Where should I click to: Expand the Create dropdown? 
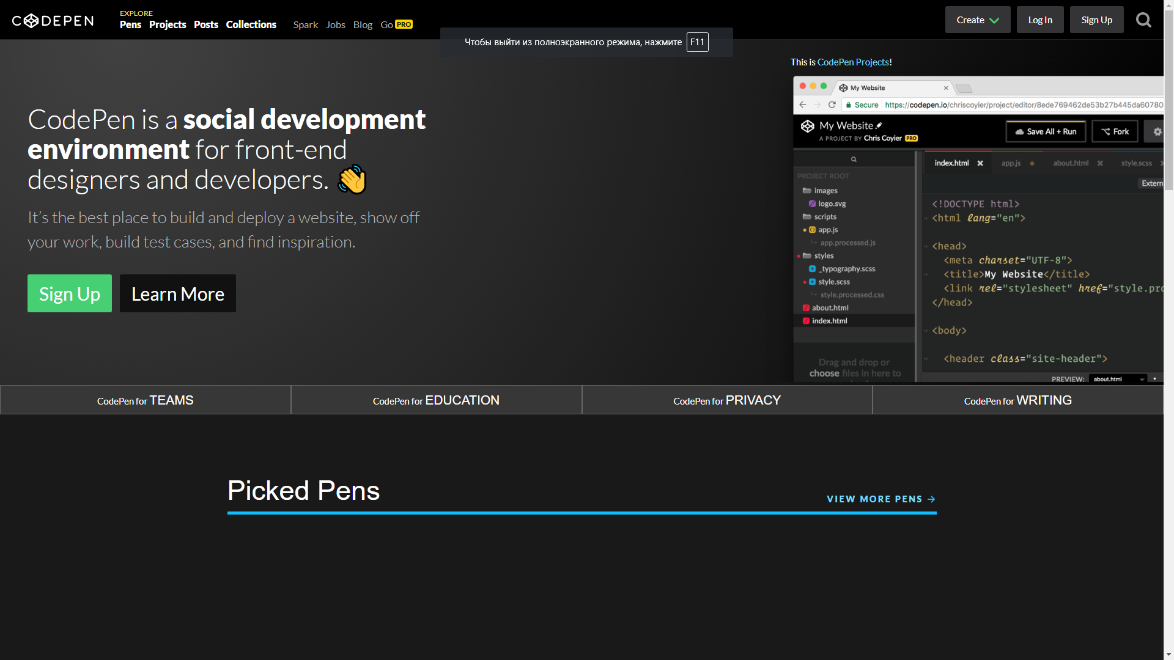[x=978, y=20]
